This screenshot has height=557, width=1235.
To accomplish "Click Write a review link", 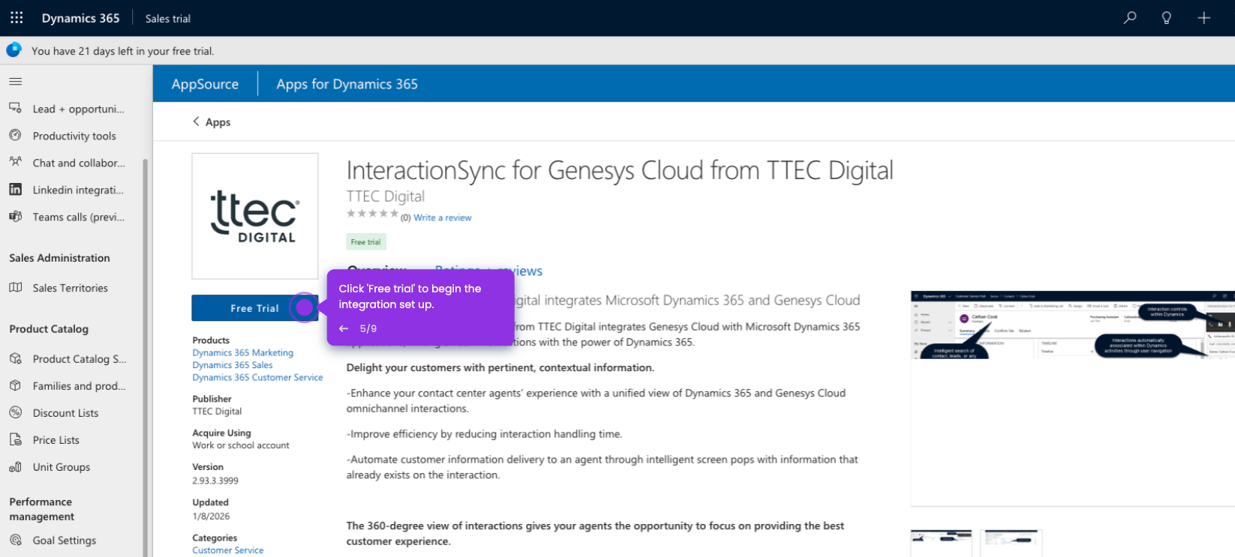I will (x=443, y=217).
